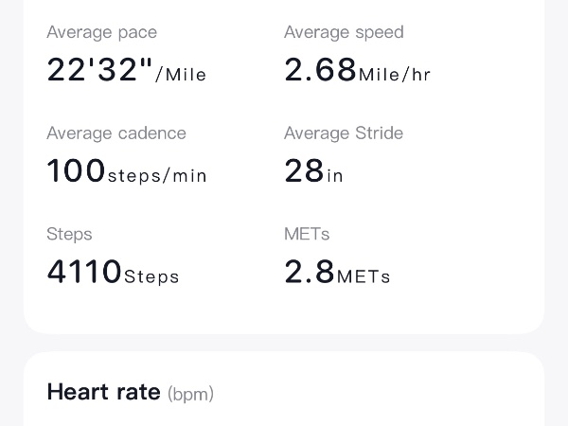Screen dimensions: 568x426
Task: Tap the Average speed label
Action: tap(344, 32)
